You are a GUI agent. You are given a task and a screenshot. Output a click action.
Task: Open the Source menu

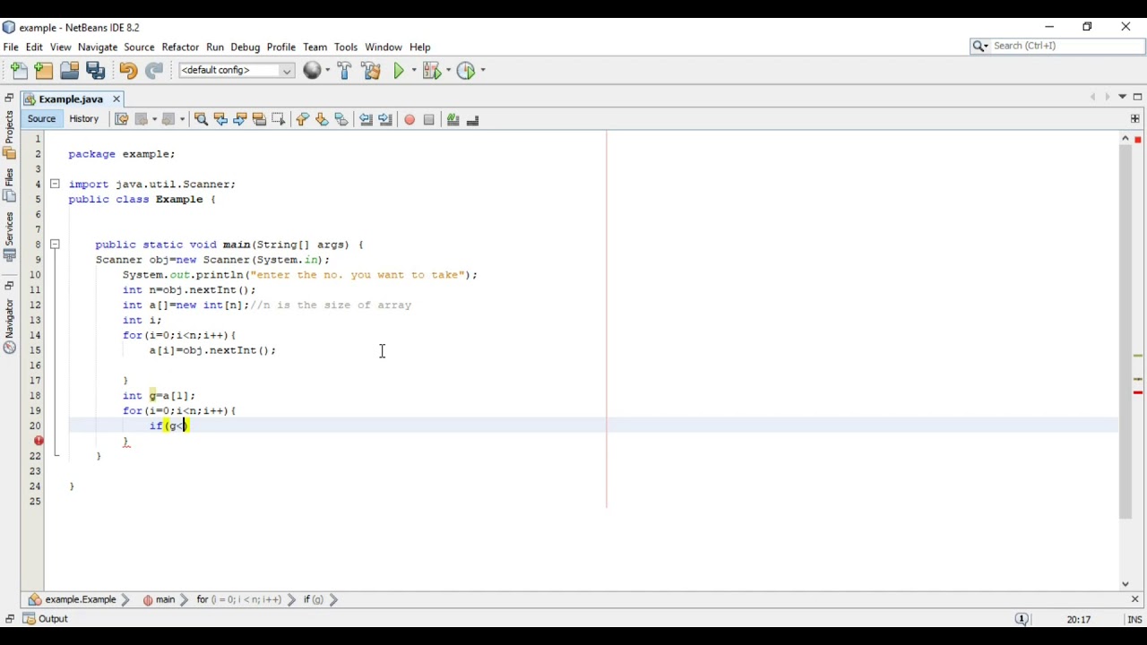(139, 47)
